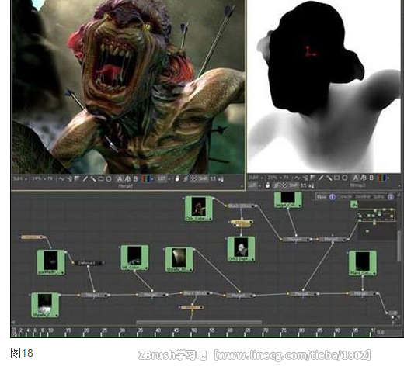Select Blur node connected to Orbi_Color loader
Viewport: 404px width, 370px height.
click(x=241, y=206)
